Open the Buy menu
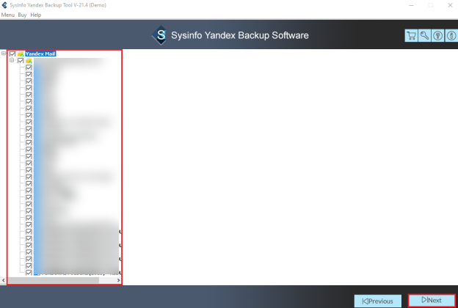The width and height of the screenshot is (458, 308). 22,15
